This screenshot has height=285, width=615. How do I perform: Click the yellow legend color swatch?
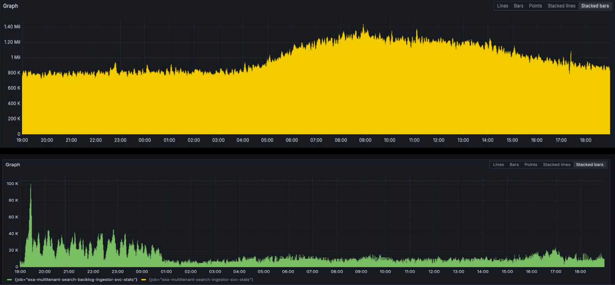144,280
